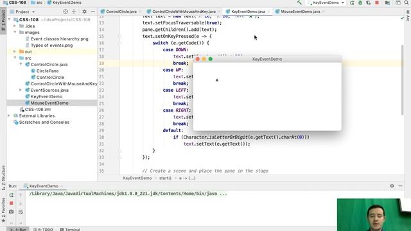
Task: Click the rerun icon in Run panel
Action: pyautogui.click(x=12, y=195)
